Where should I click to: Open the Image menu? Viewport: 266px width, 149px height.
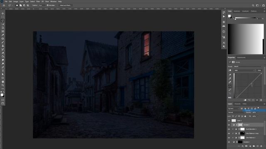click(x=16, y=2)
